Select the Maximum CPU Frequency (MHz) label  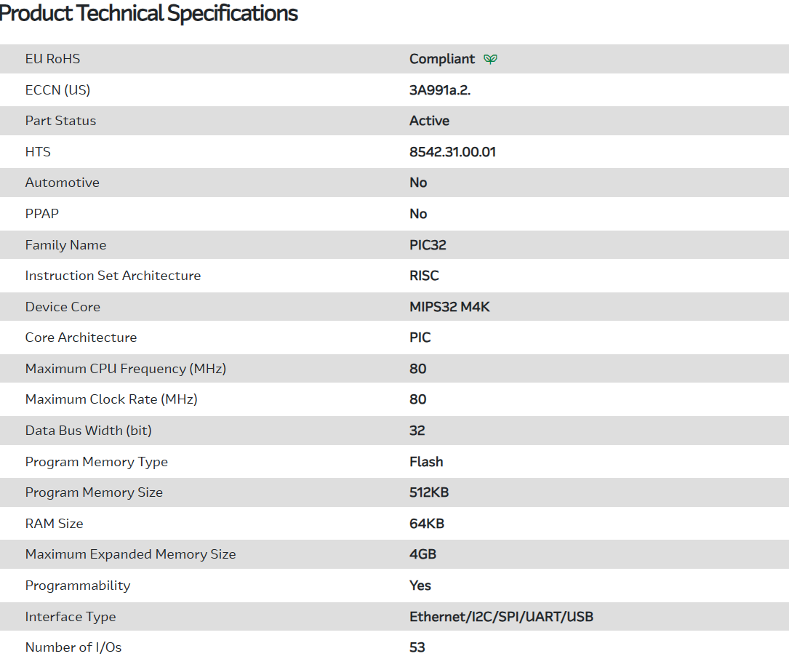point(125,369)
